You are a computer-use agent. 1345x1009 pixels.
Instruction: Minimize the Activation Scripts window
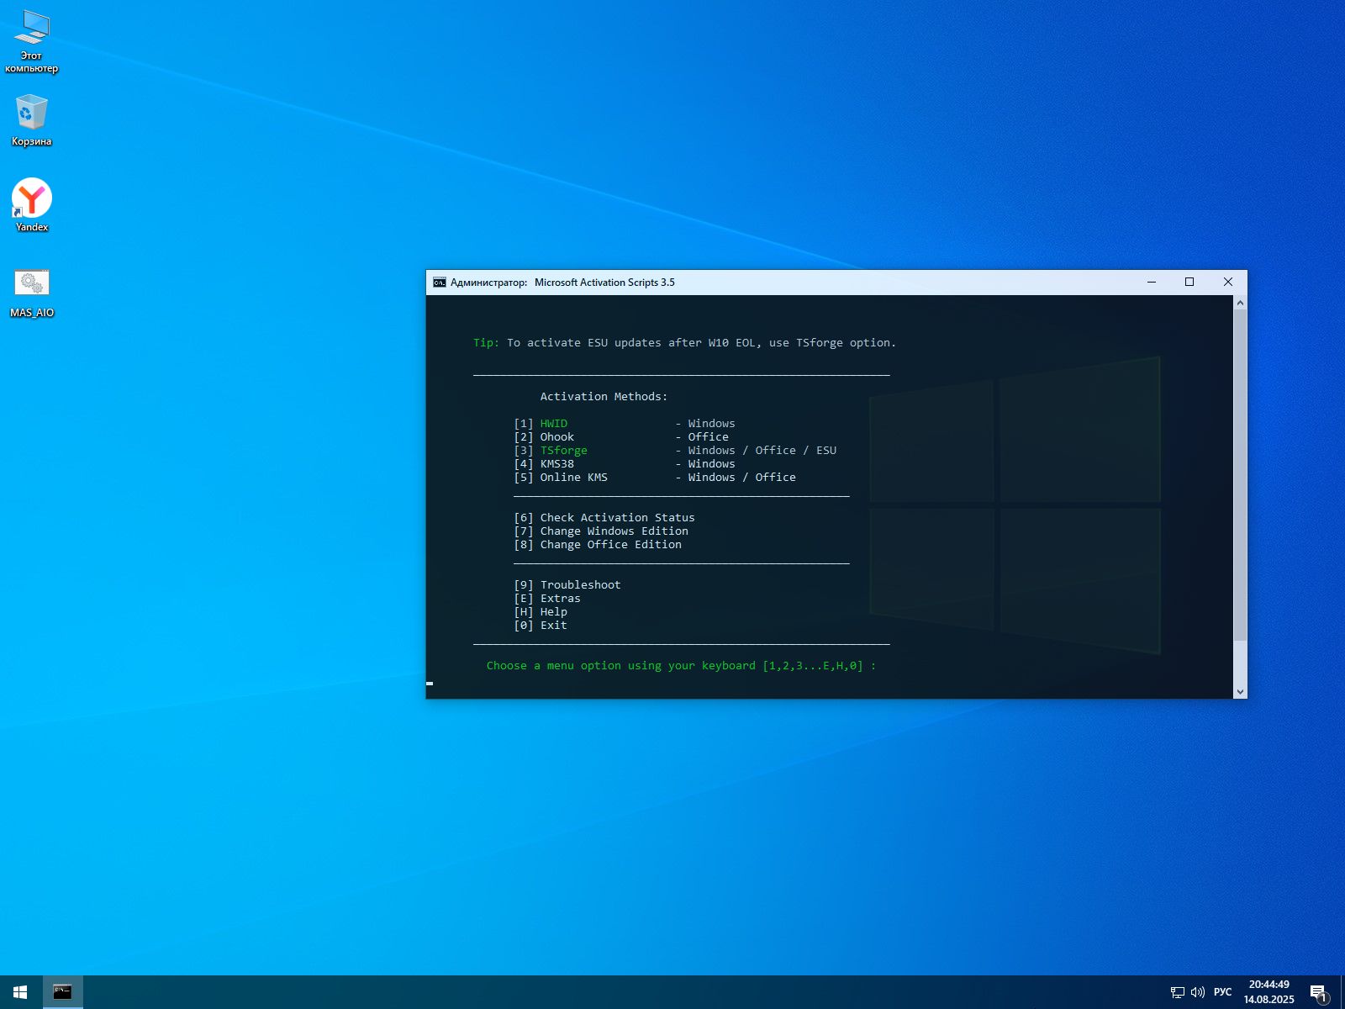coord(1152,283)
